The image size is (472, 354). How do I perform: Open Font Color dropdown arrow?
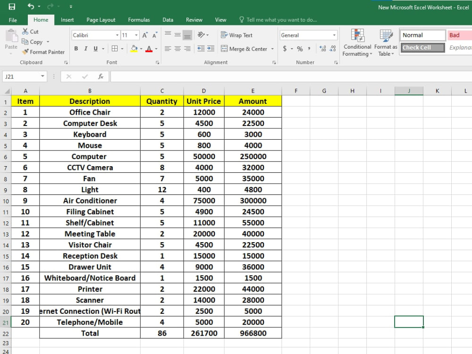click(156, 49)
